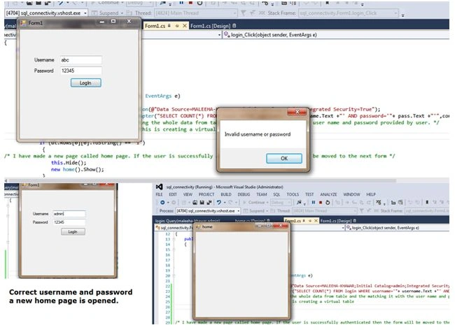Click Save icon in lower Visual Studio toolbar
Image resolution: width=455 pixels, height=330 pixels.
point(202,203)
